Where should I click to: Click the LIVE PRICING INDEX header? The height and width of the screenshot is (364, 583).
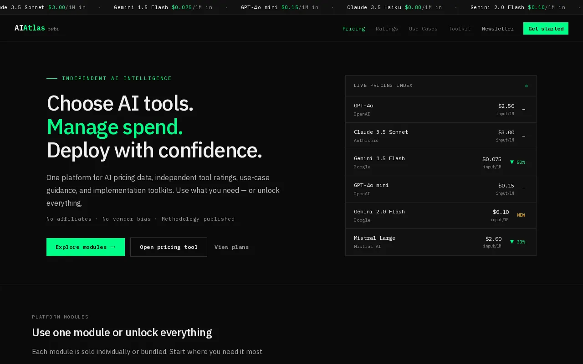click(x=383, y=86)
